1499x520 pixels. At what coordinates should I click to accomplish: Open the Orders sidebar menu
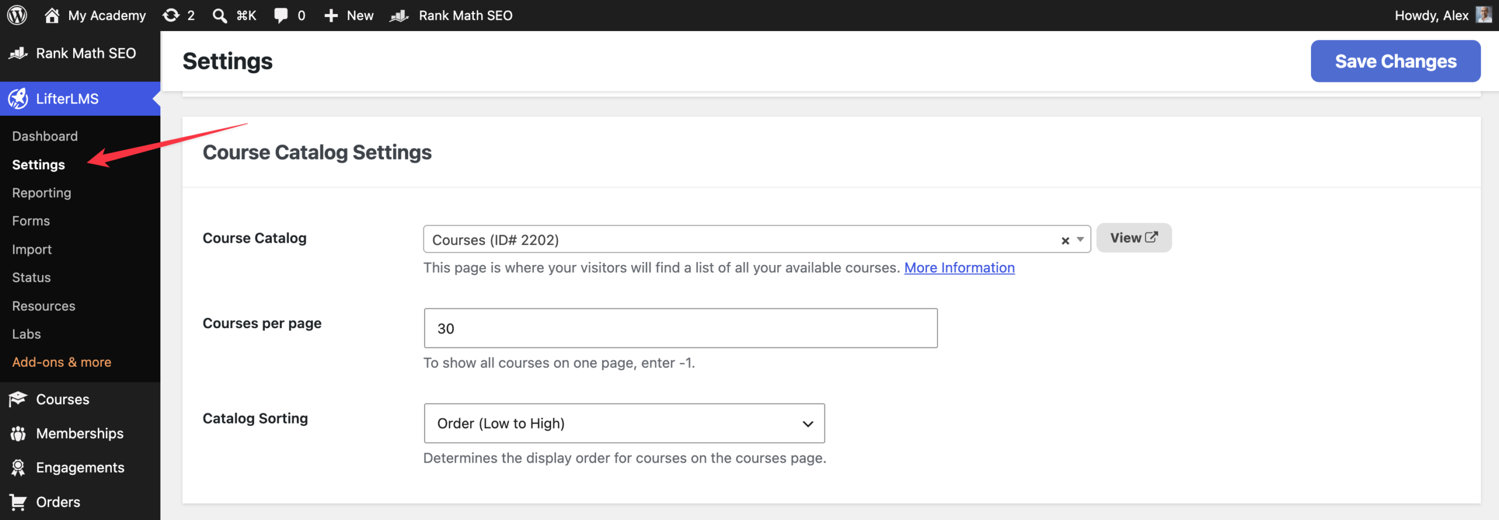58,502
